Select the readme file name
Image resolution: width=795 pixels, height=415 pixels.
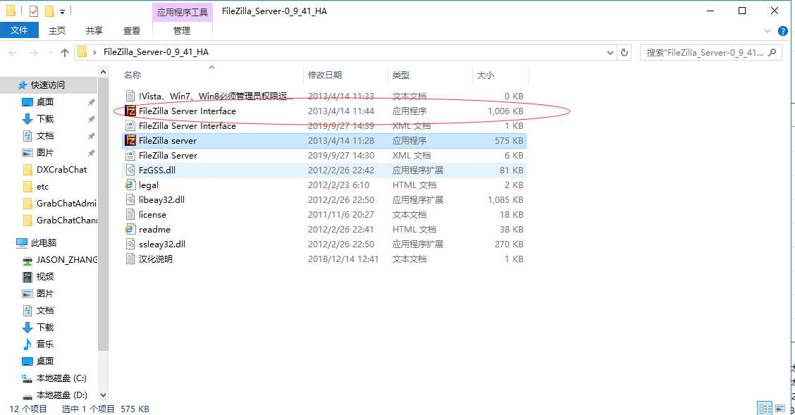pyautogui.click(x=154, y=229)
